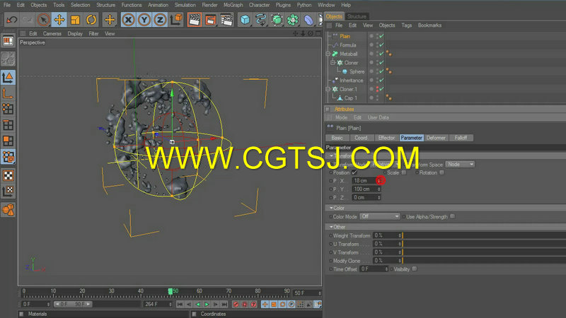The height and width of the screenshot is (318, 566).
Task: Open the MoGraph menu
Action: tap(233, 5)
